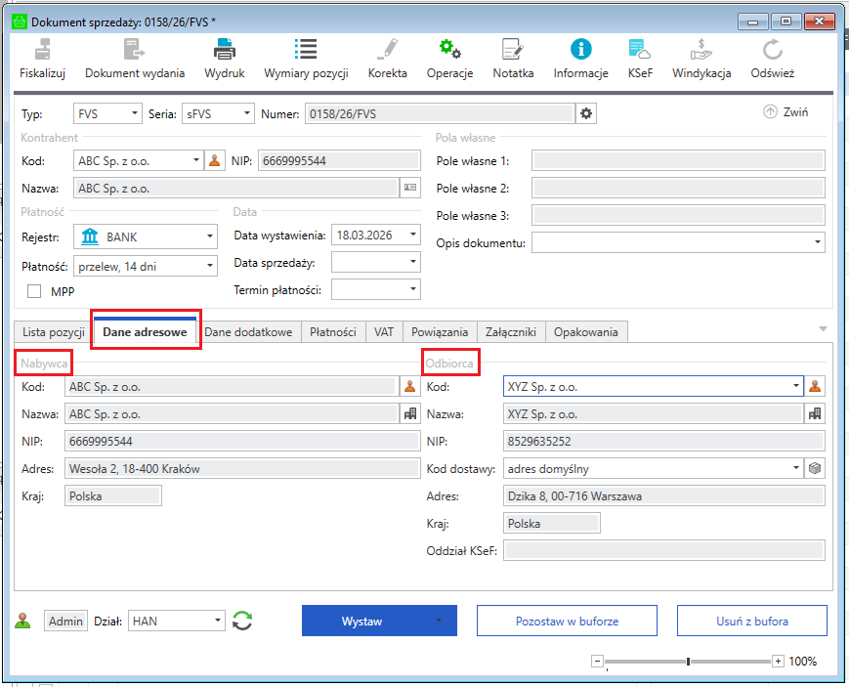Open Windykacja debt collection icon
Viewport: 849px width, 687px height.
point(700,50)
